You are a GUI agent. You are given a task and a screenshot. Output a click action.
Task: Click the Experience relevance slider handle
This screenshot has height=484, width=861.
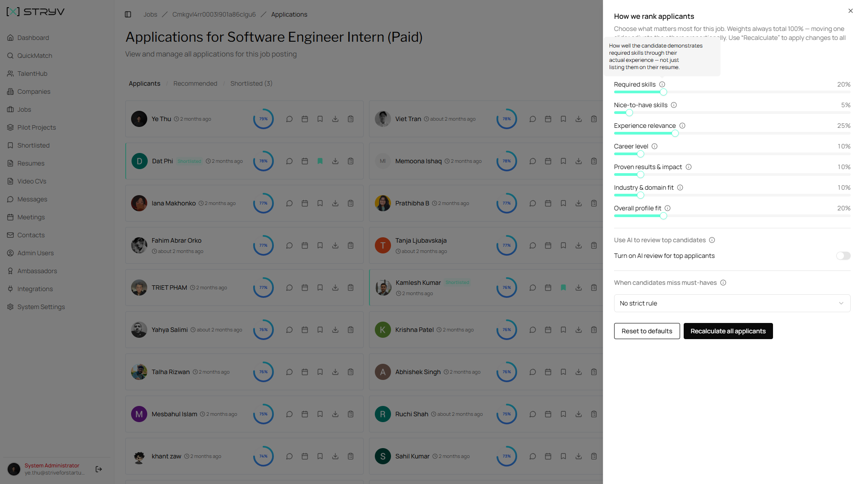point(675,133)
